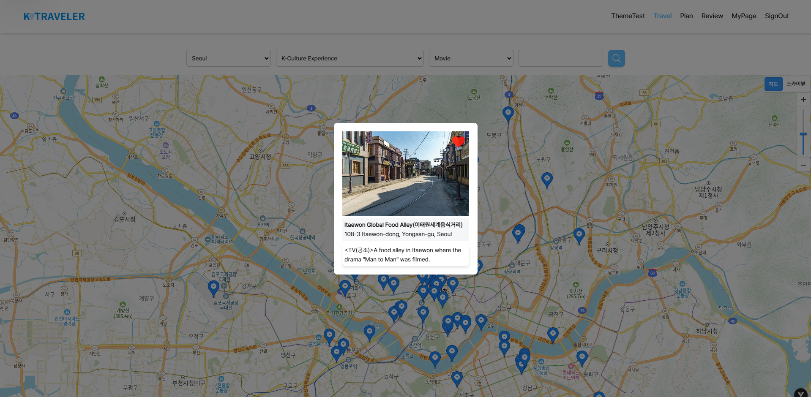Image resolution: width=811 pixels, height=397 pixels.
Task: Open the Seoul region dropdown
Action: 229,58
